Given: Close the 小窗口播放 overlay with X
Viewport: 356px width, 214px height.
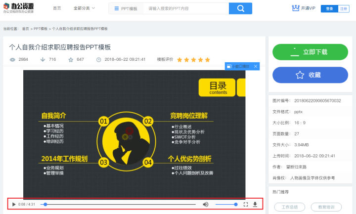Looking at the screenshot, I should [x=256, y=66].
